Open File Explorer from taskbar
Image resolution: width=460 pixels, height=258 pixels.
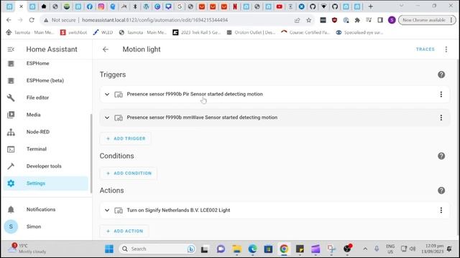click(236, 249)
